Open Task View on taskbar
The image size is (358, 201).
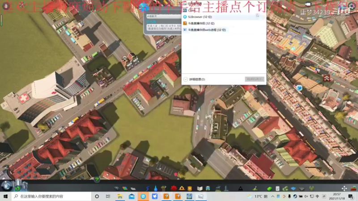tap(108, 196)
